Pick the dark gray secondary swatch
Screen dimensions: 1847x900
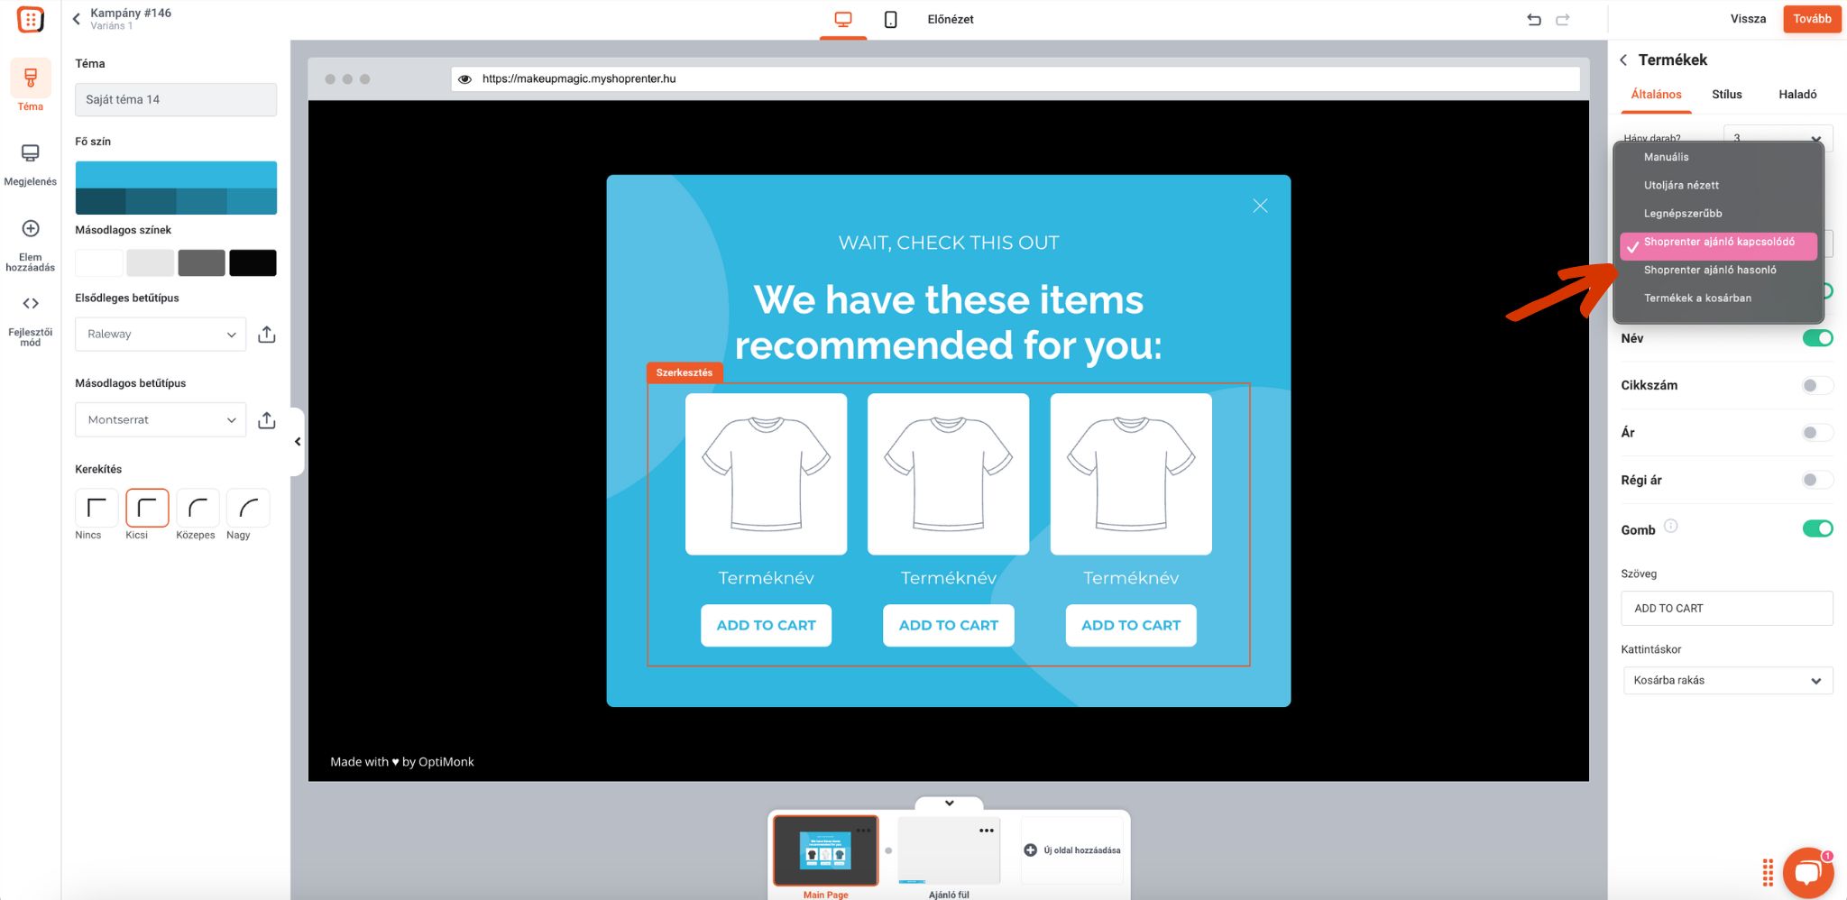(201, 263)
